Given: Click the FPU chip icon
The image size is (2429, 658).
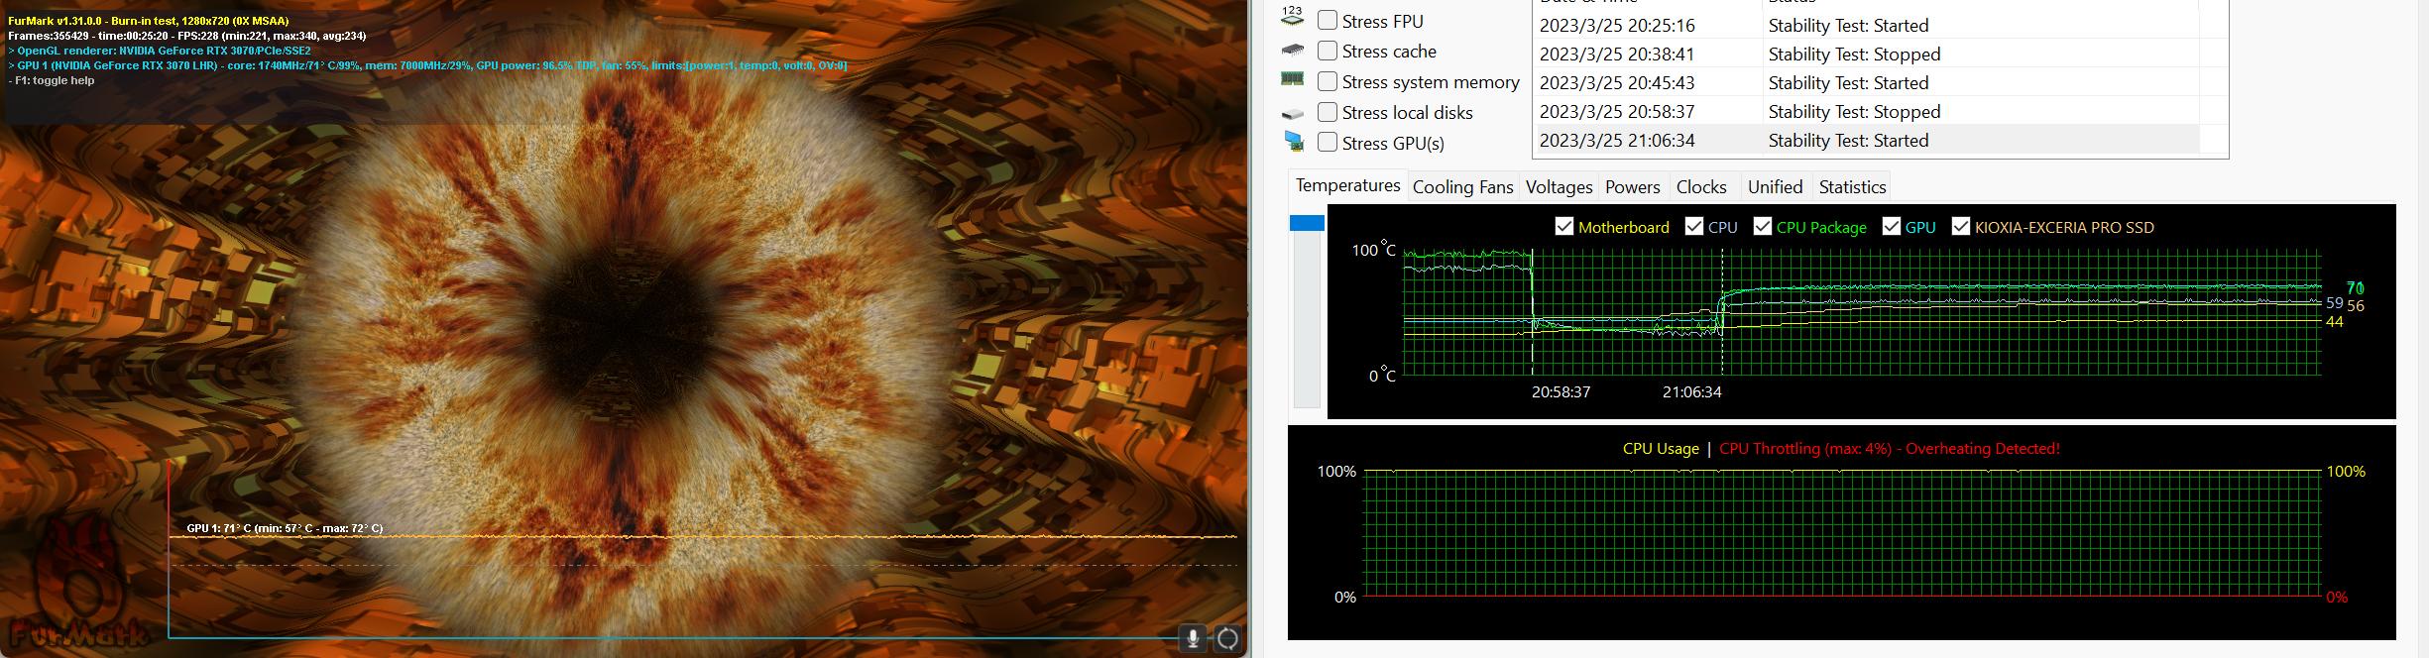Looking at the screenshot, I should click(1293, 17).
